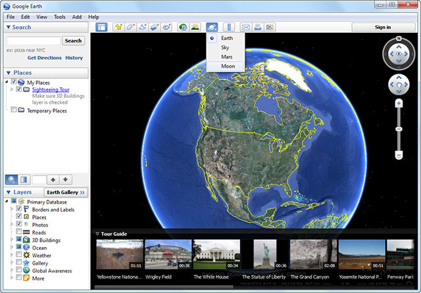Viewport: 421px width, 293px height.
Task: Collapse the My Places tree node
Action: coord(7,82)
